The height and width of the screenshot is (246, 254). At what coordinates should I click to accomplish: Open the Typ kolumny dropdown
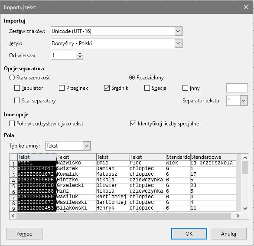86,146
